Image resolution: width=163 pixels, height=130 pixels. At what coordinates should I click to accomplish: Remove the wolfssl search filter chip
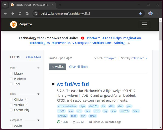[x=53, y=67]
